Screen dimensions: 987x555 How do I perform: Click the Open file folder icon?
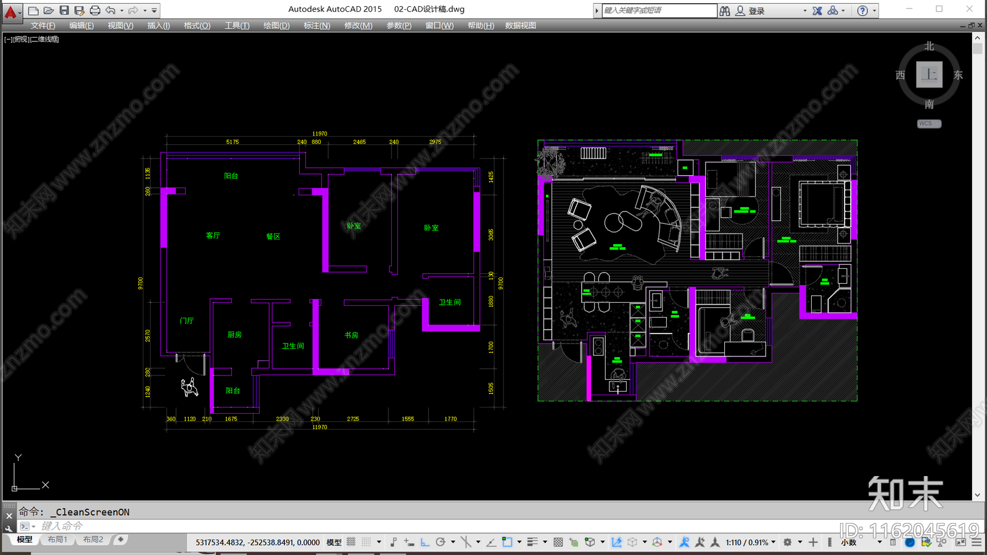(x=49, y=10)
